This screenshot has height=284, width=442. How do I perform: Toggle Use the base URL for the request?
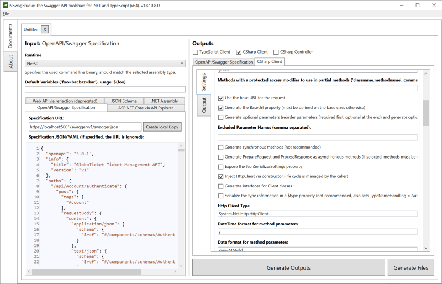(x=220, y=98)
